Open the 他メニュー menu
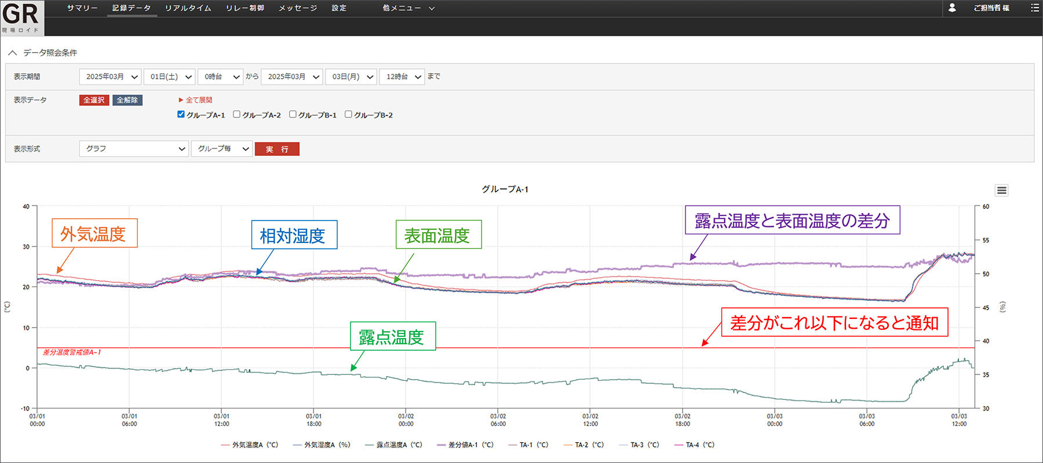The image size is (1043, 463). point(408,8)
